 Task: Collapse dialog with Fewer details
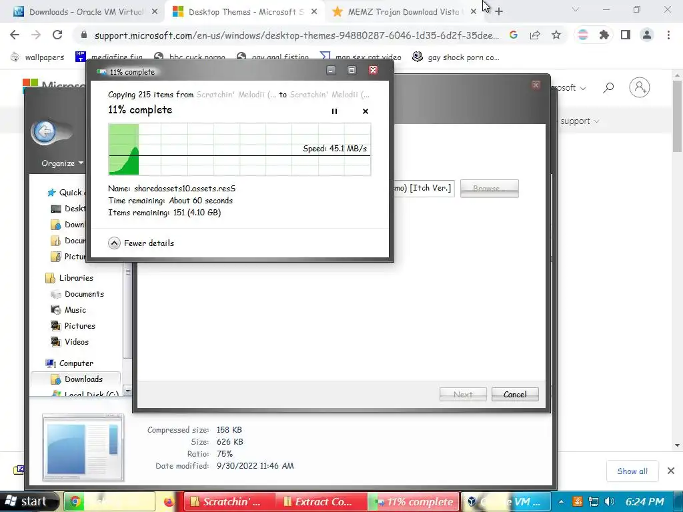pos(141,243)
